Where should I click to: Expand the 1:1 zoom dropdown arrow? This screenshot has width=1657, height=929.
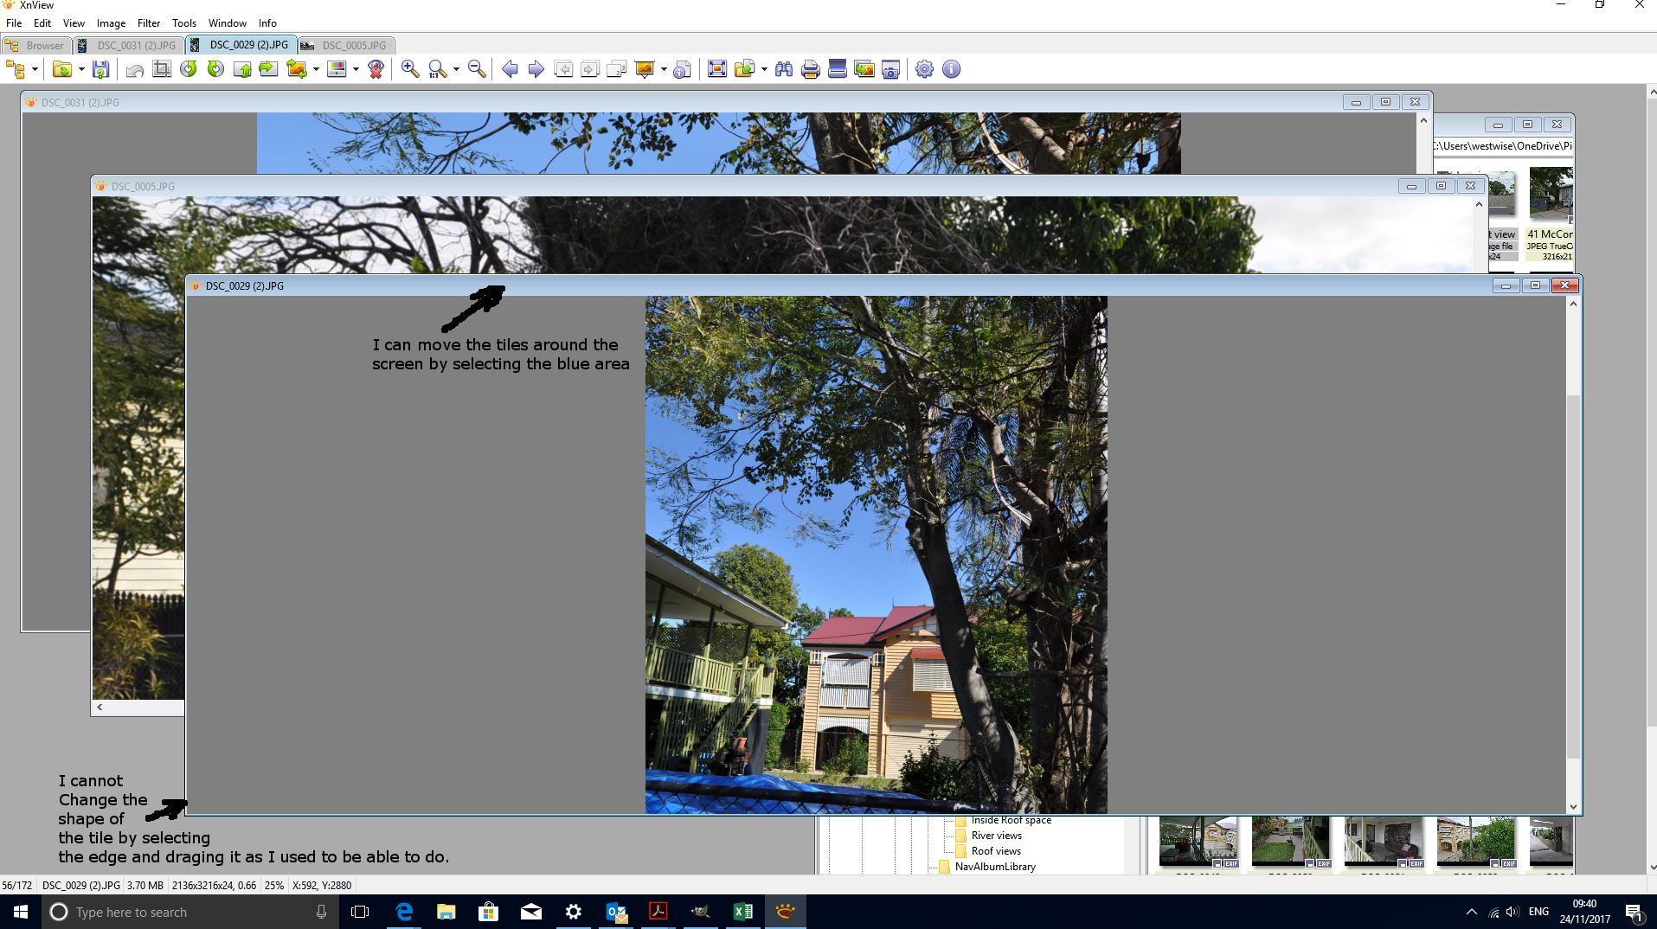click(x=456, y=69)
